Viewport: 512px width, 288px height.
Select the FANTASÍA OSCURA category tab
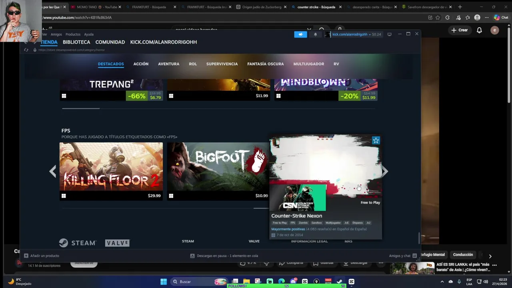[x=266, y=64]
